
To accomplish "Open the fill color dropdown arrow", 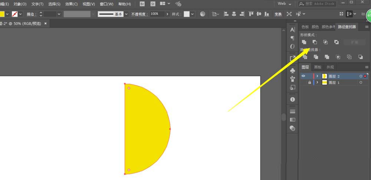I will pyautogui.click(x=7, y=14).
